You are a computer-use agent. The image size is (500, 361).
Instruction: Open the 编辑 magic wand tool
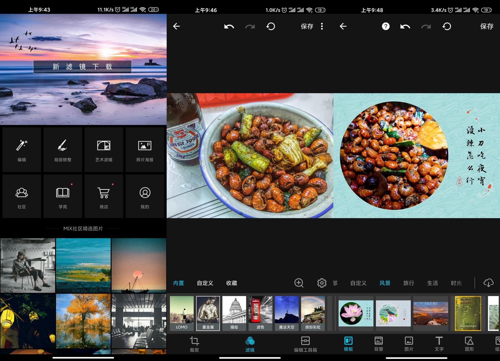(22, 150)
